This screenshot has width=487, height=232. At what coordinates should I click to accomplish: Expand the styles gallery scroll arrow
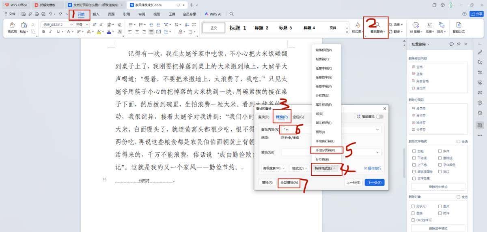tap(347, 32)
